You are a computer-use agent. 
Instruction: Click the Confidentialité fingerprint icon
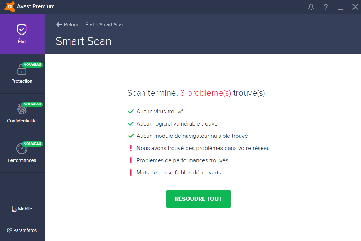point(22,109)
